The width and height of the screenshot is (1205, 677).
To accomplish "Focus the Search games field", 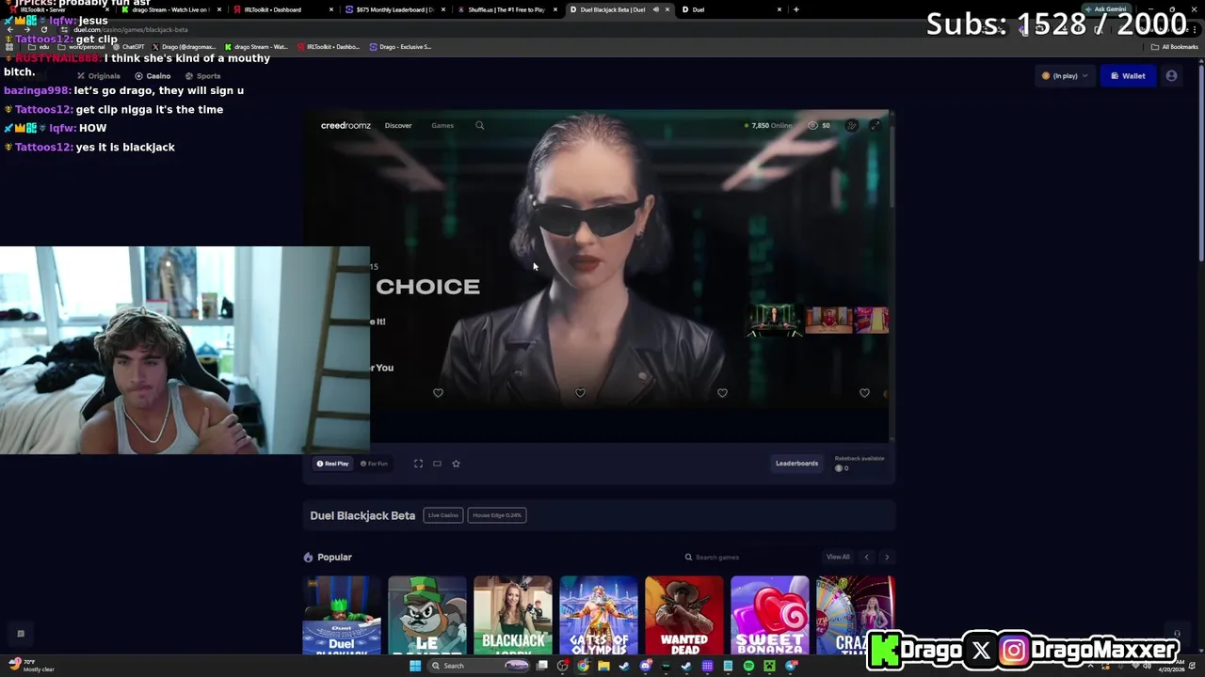I will tap(748, 558).
